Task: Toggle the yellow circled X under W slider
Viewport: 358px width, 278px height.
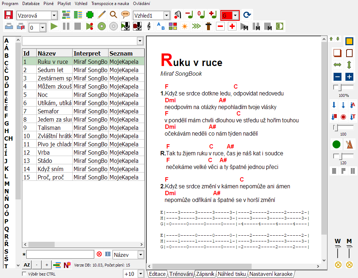Action: click(338, 265)
